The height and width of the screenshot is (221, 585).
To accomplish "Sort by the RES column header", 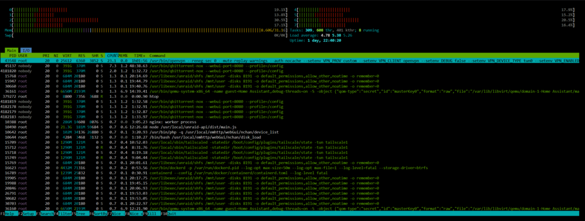I will 82,55.
